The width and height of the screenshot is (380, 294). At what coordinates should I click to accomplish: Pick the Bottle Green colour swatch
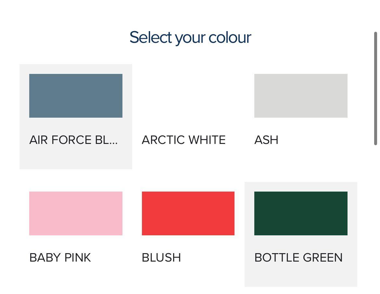pos(301,213)
